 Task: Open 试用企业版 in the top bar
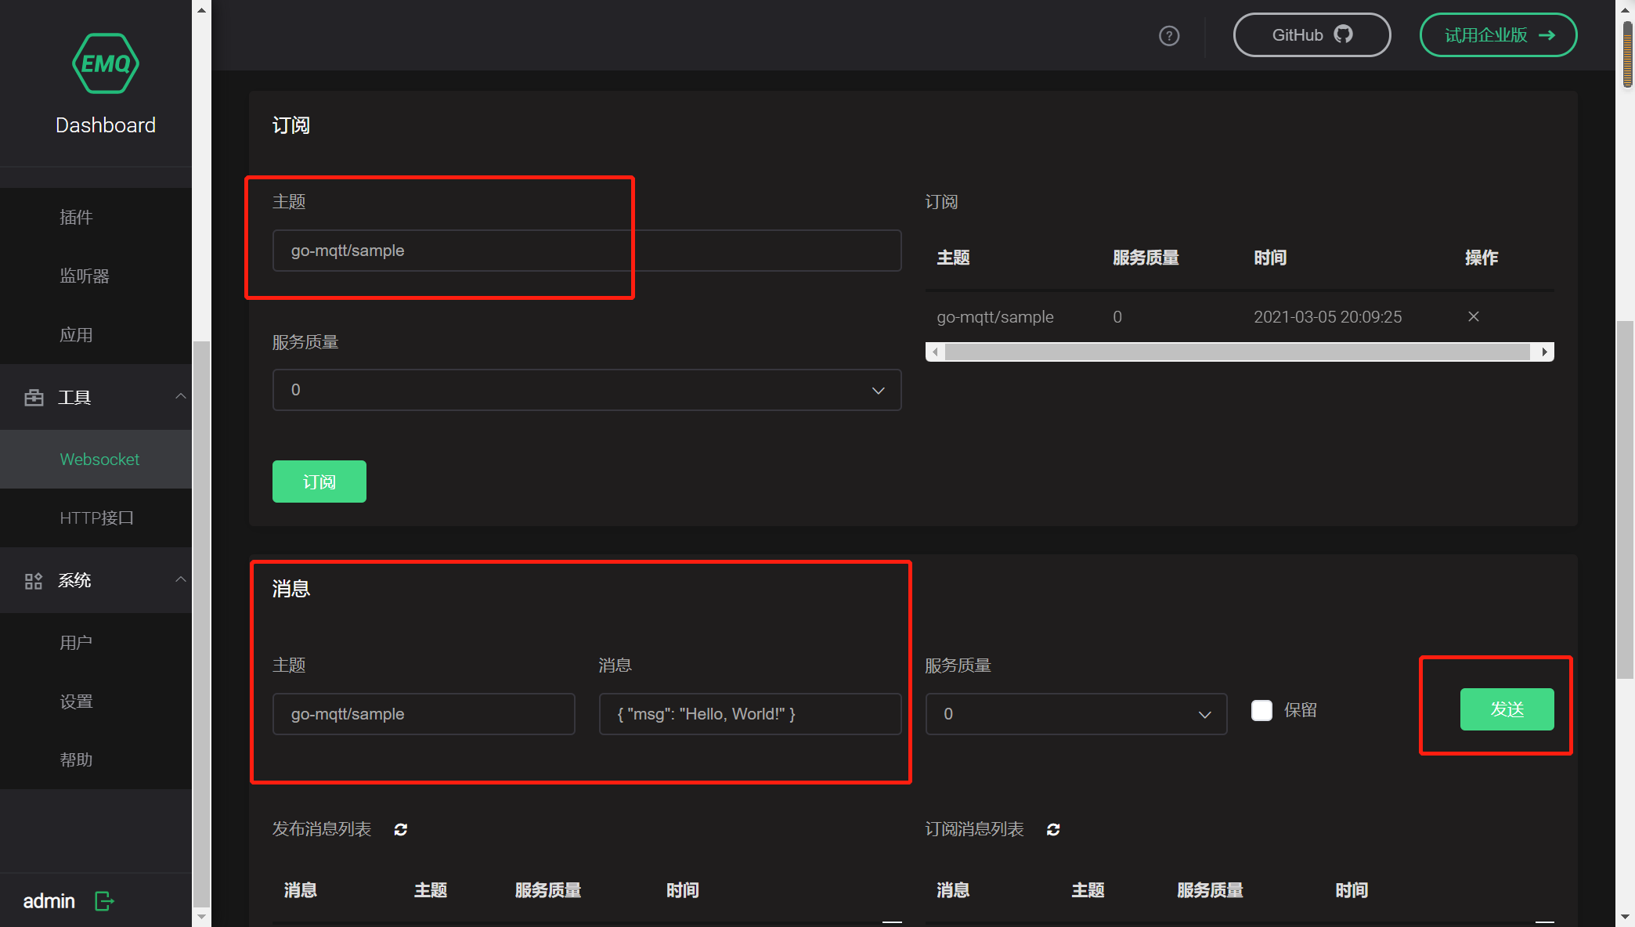[1498, 34]
